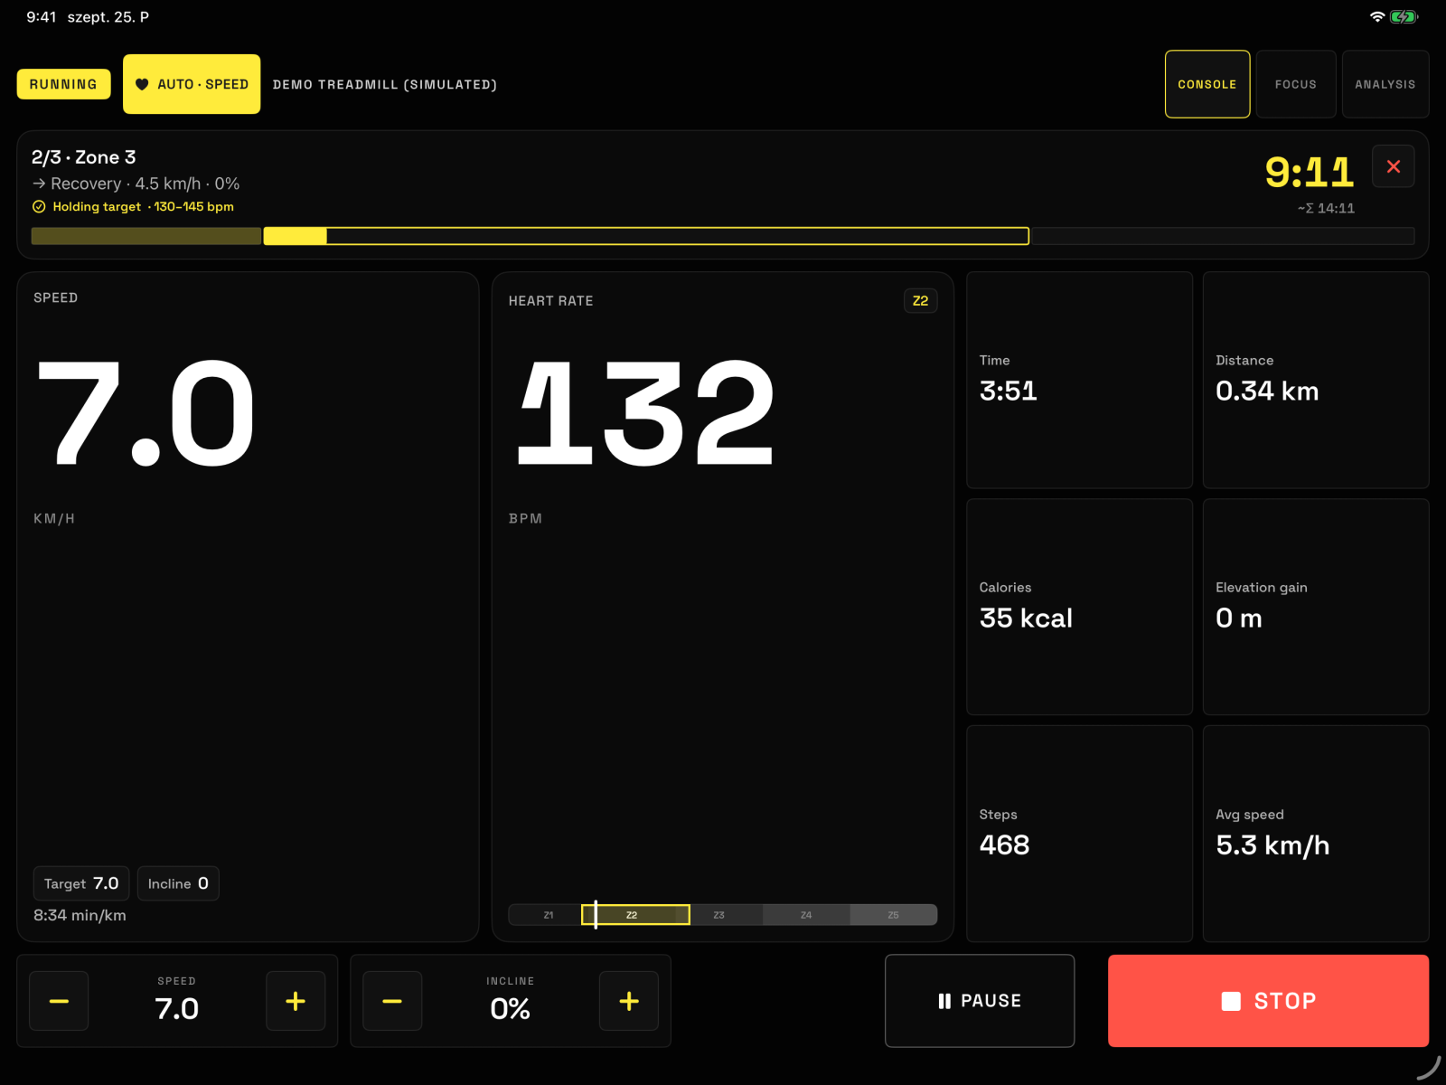The image size is (1446, 1085).
Task: Click the Demo Treadmill (Simulated) label
Action: (x=385, y=84)
